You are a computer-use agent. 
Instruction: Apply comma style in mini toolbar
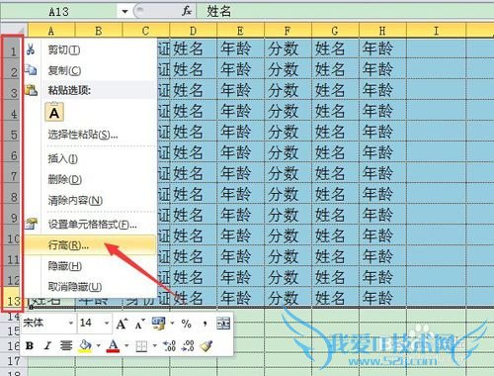coord(205,325)
